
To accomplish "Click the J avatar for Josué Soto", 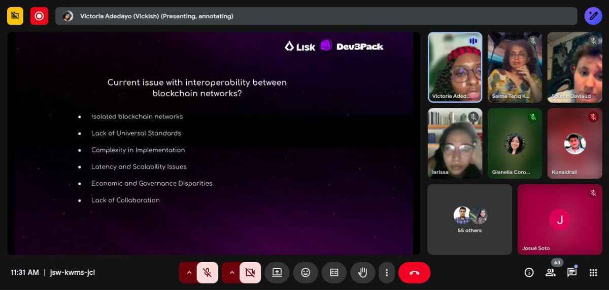I will [560, 220].
